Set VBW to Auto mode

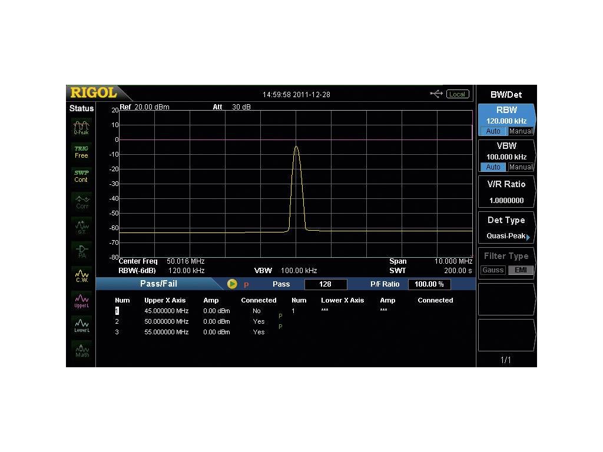[x=493, y=167]
